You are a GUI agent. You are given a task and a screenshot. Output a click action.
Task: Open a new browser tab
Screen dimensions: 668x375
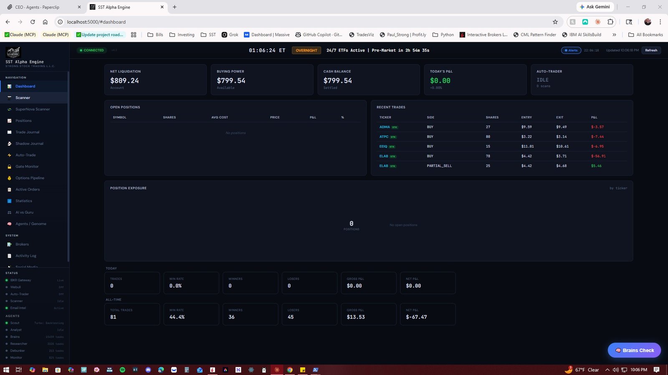[175, 7]
